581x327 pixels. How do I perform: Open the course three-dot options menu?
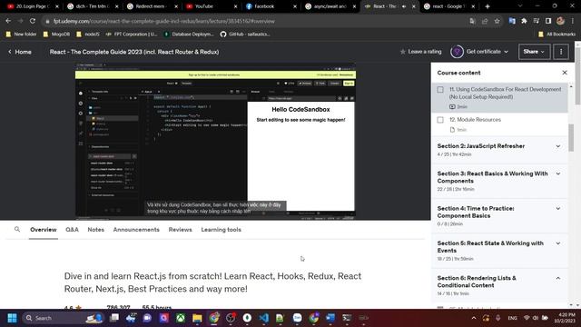click(x=561, y=52)
